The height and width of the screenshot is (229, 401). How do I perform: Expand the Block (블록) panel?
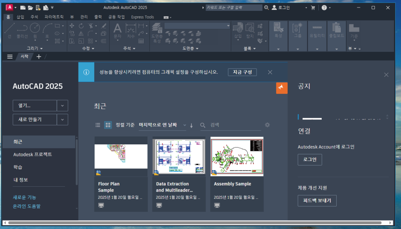point(249,48)
